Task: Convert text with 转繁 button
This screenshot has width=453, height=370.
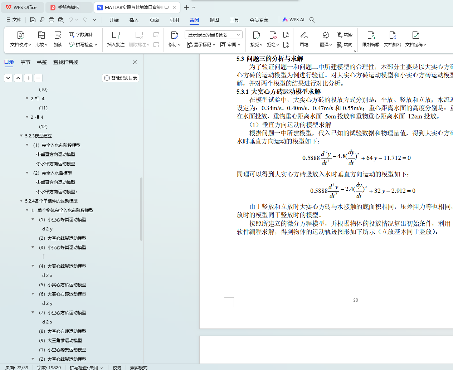Action: click(x=345, y=35)
